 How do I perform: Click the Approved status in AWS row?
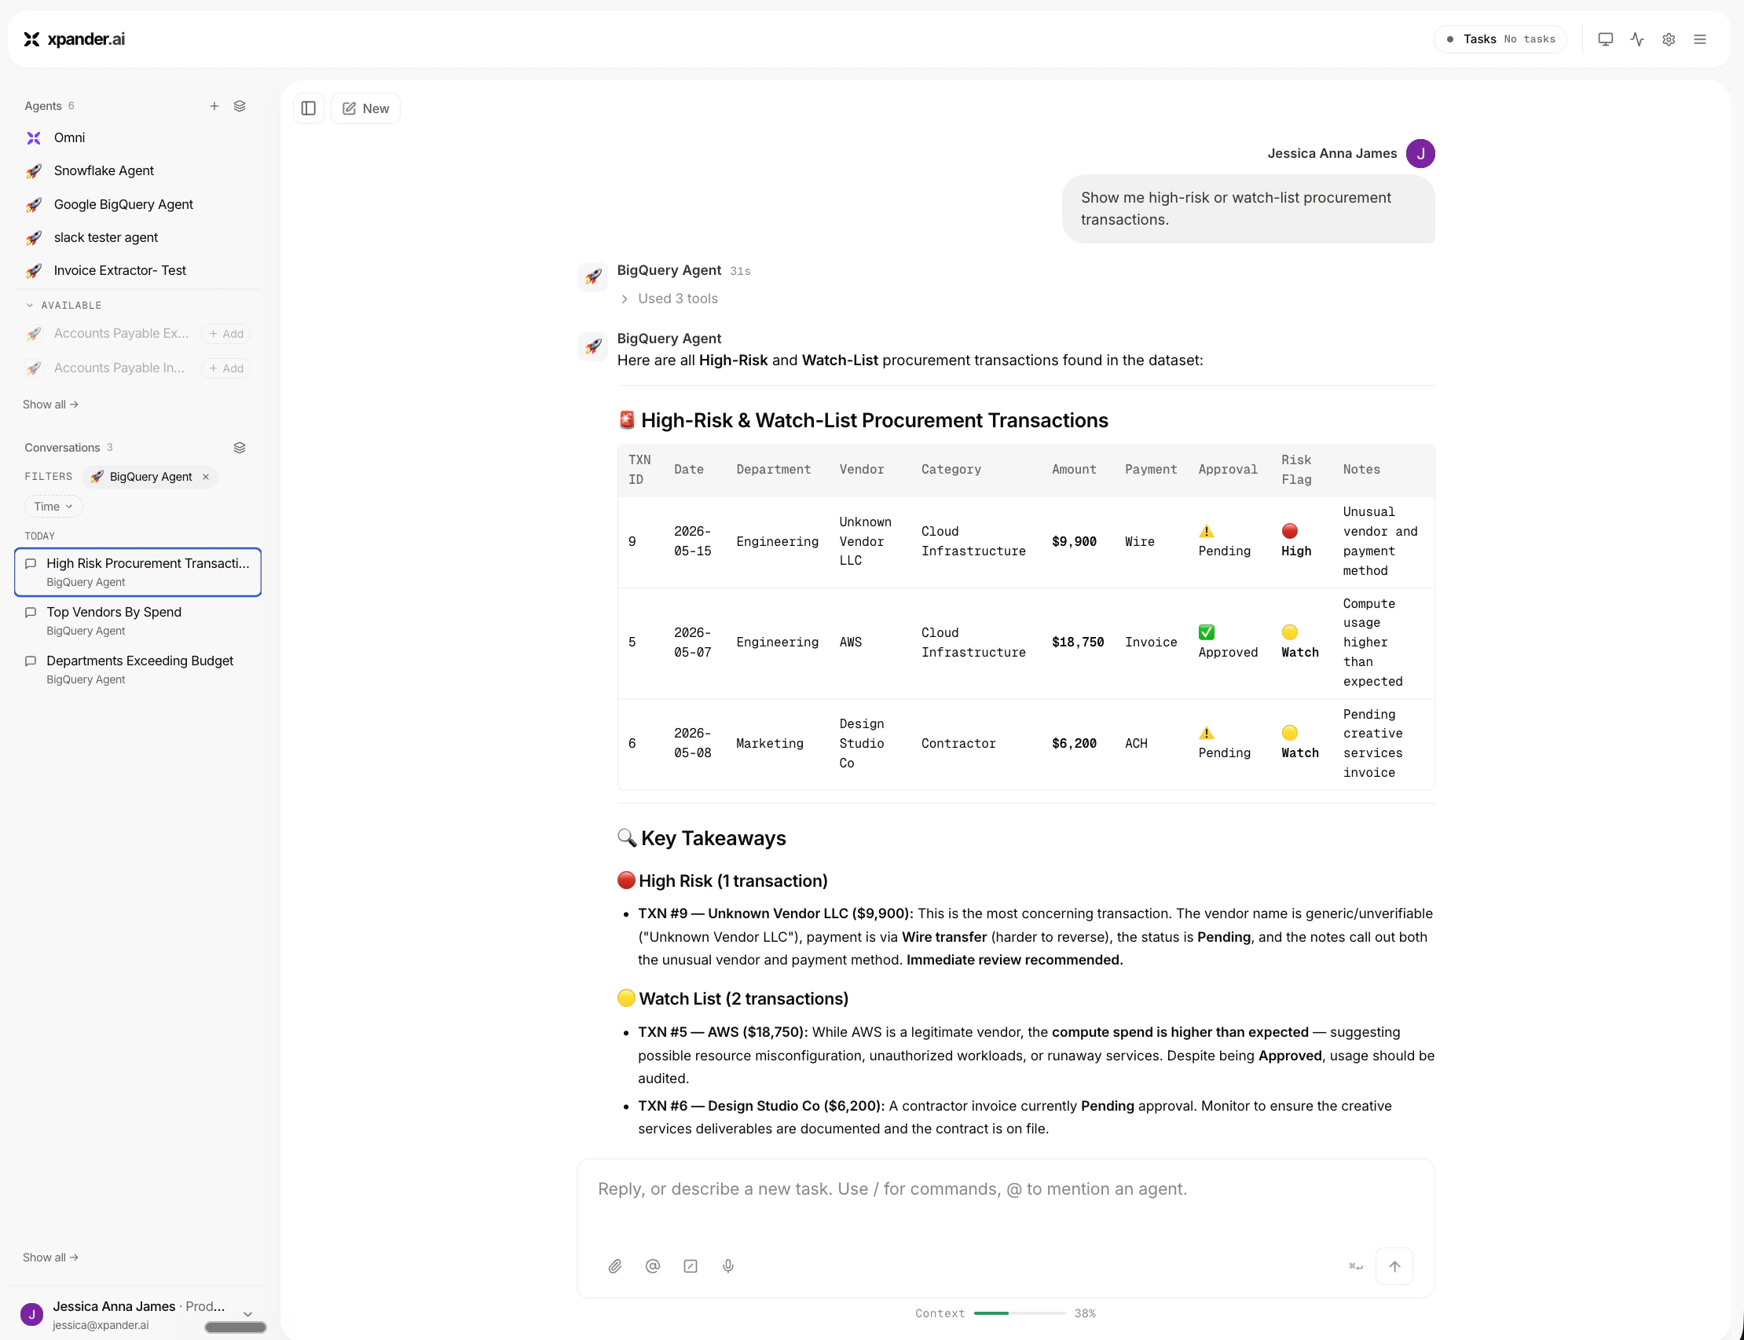(1228, 642)
